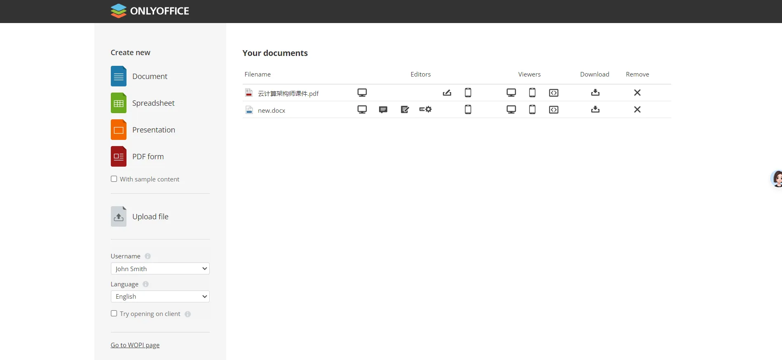Viewport: 782px width, 360px height.
Task: Click the info icon next to Try opening on client
Action: pos(188,314)
